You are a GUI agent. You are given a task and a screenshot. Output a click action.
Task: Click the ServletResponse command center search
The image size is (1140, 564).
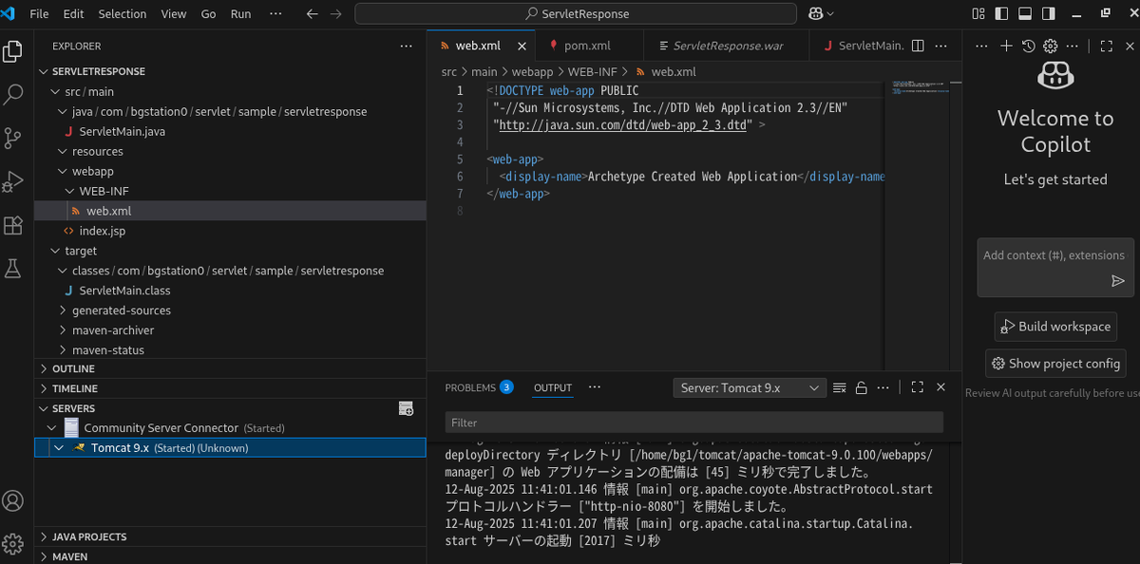click(577, 14)
